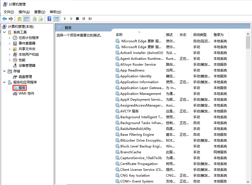The width and height of the screenshot is (252, 185).
Task: Click the services list scroll-down arrow
Action: [248, 182]
